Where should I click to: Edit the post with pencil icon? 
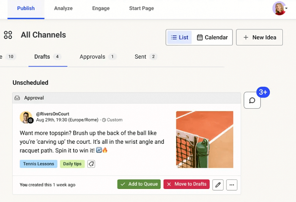click(218, 185)
